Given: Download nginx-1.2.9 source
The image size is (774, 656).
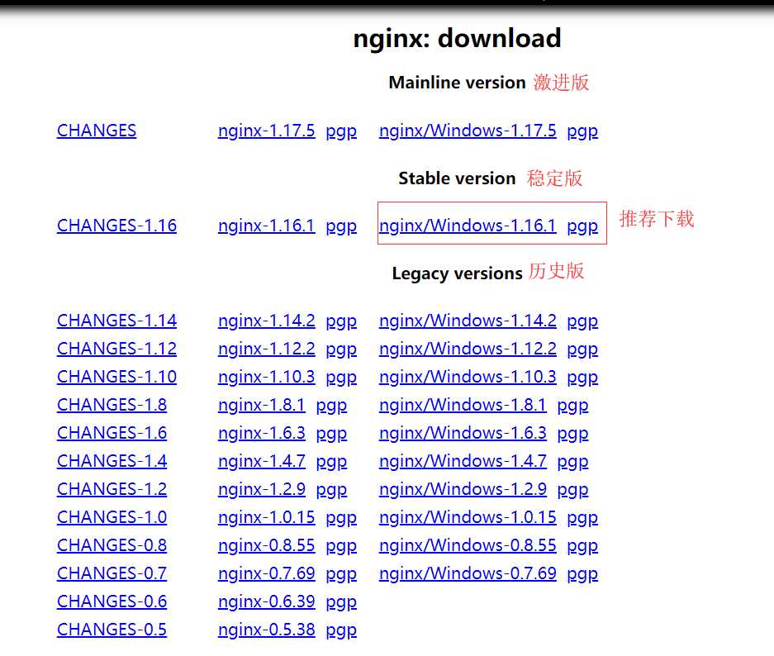Looking at the screenshot, I should [x=262, y=490].
